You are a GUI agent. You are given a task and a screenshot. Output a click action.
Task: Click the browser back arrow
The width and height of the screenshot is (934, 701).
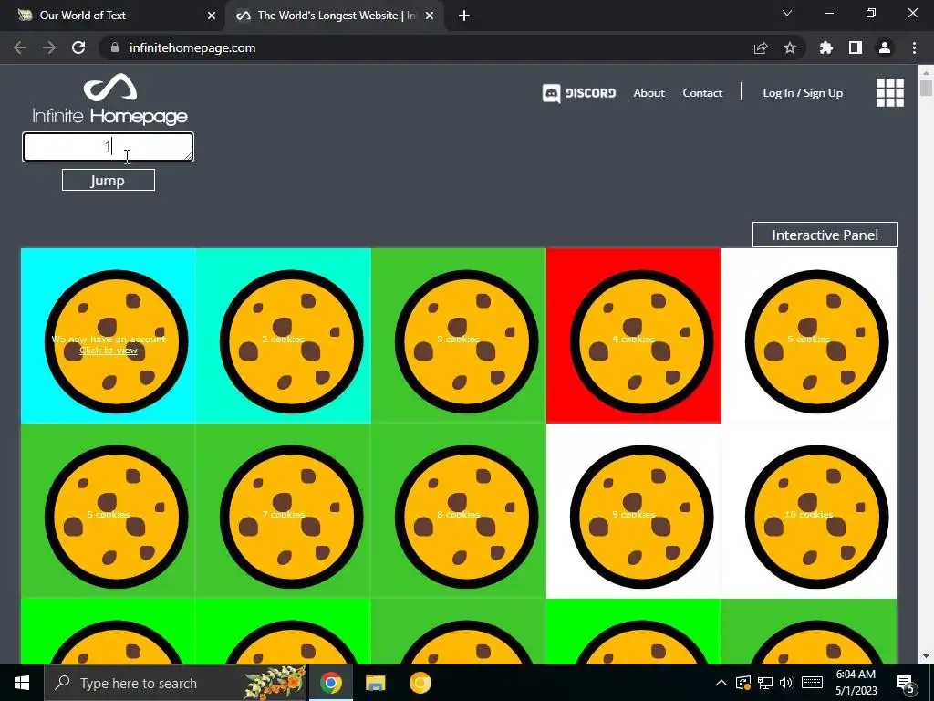tap(20, 47)
